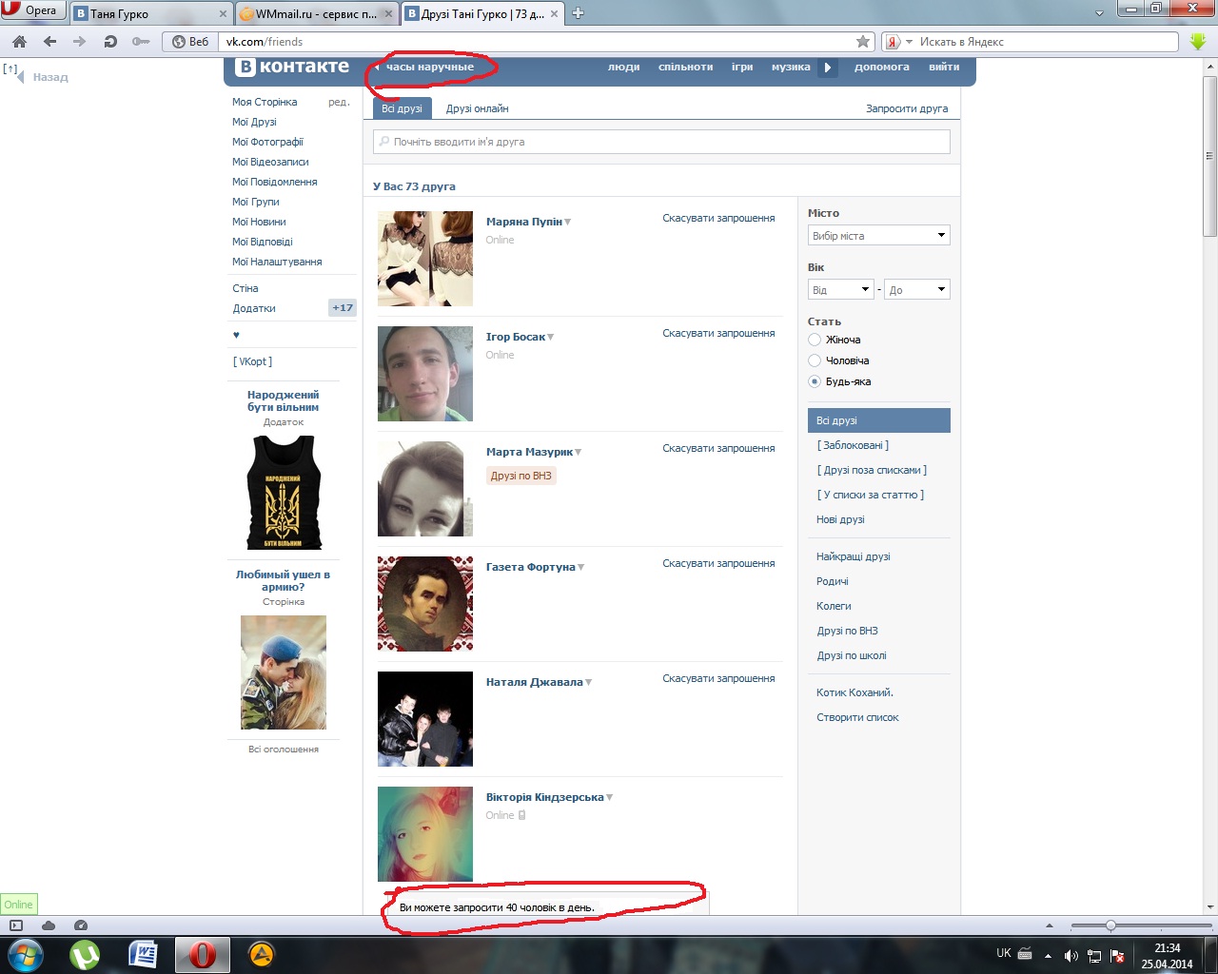Cancel invitation for Ігор Босак

718,334
